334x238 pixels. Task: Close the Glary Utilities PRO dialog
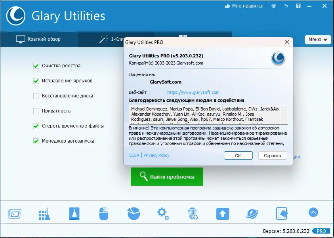click(287, 42)
